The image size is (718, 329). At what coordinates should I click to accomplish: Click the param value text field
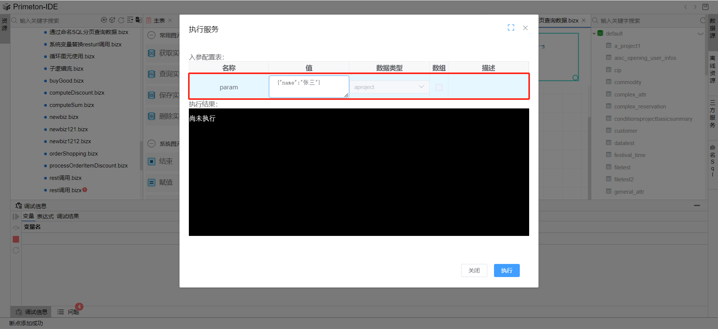pos(309,87)
